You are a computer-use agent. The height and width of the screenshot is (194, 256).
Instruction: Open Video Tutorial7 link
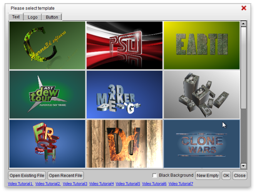click(181, 184)
